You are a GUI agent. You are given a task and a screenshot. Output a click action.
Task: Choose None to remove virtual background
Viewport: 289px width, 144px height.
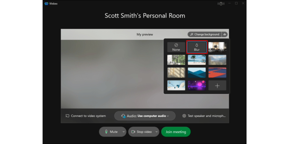(x=176, y=47)
